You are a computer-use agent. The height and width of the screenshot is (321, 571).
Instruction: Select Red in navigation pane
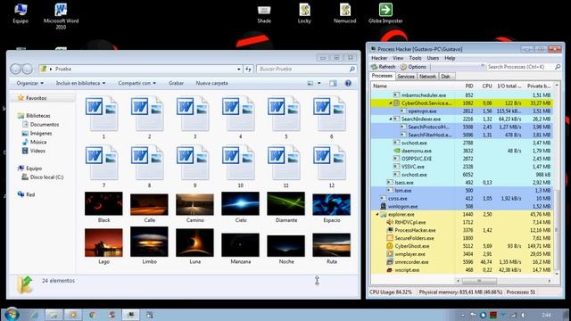[x=30, y=194]
